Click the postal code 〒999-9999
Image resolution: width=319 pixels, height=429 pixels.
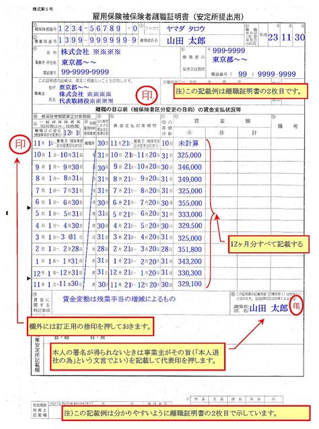point(226,50)
